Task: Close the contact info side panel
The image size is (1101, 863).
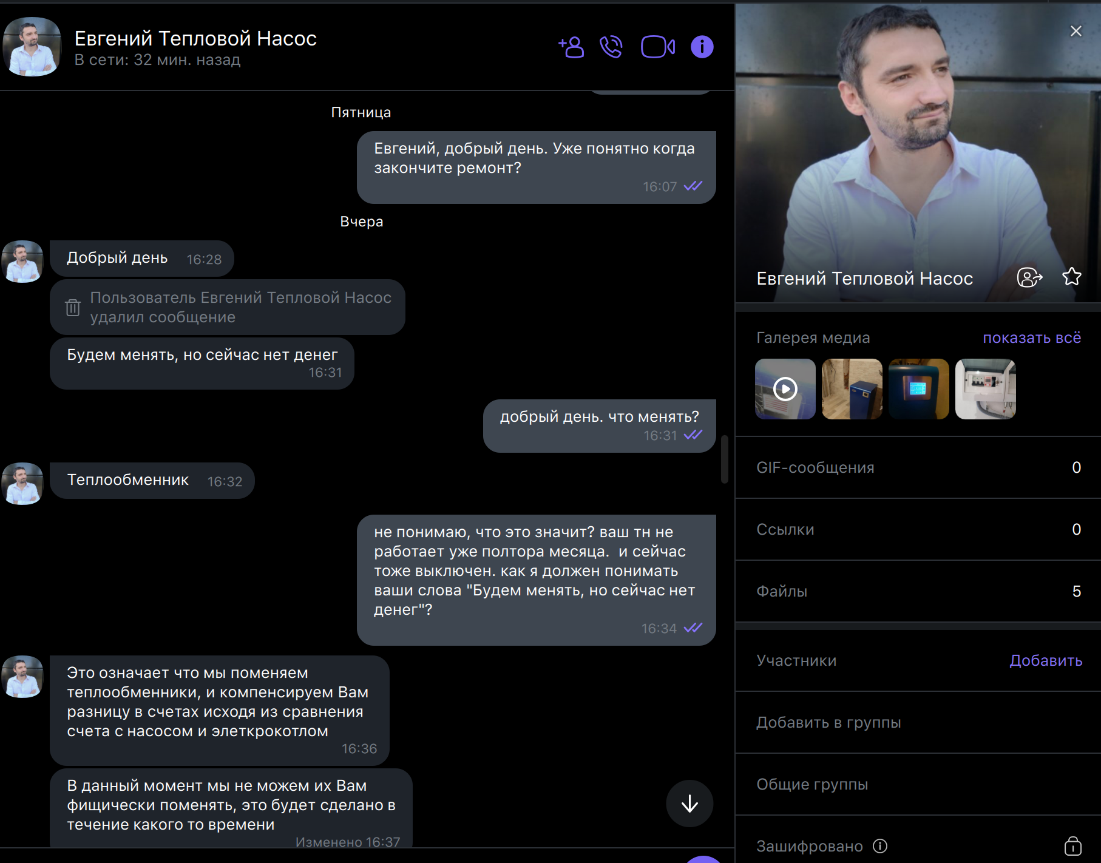Action: (1076, 31)
